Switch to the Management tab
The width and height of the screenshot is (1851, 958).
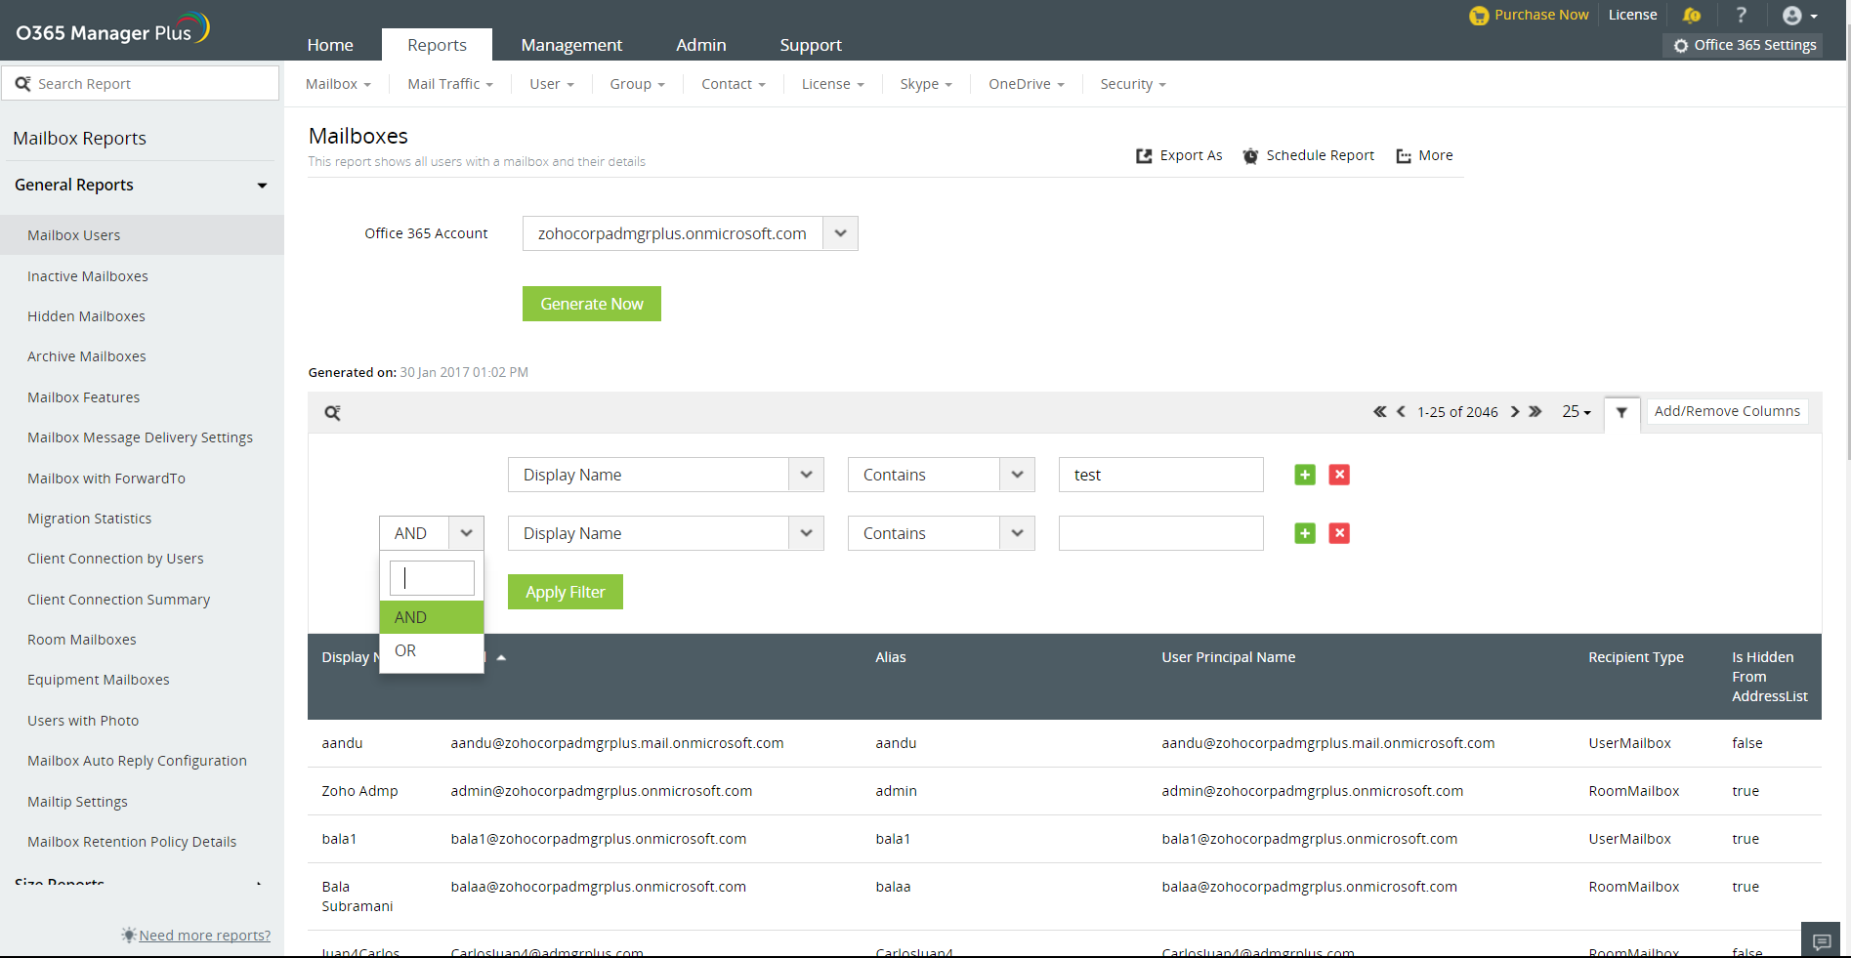[571, 45]
